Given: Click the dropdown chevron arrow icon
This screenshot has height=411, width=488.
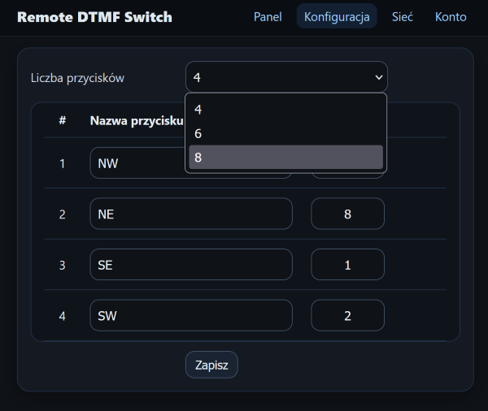Looking at the screenshot, I should [378, 77].
